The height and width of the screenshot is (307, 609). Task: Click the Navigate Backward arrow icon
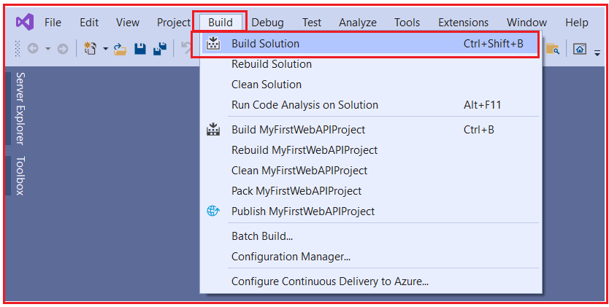coord(33,49)
